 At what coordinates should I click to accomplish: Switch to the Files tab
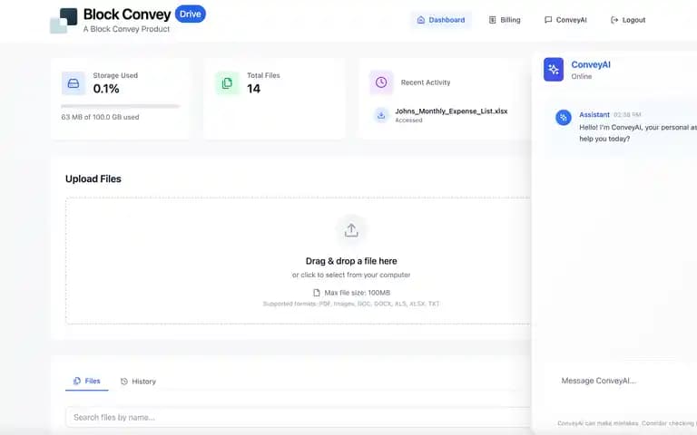click(x=87, y=381)
